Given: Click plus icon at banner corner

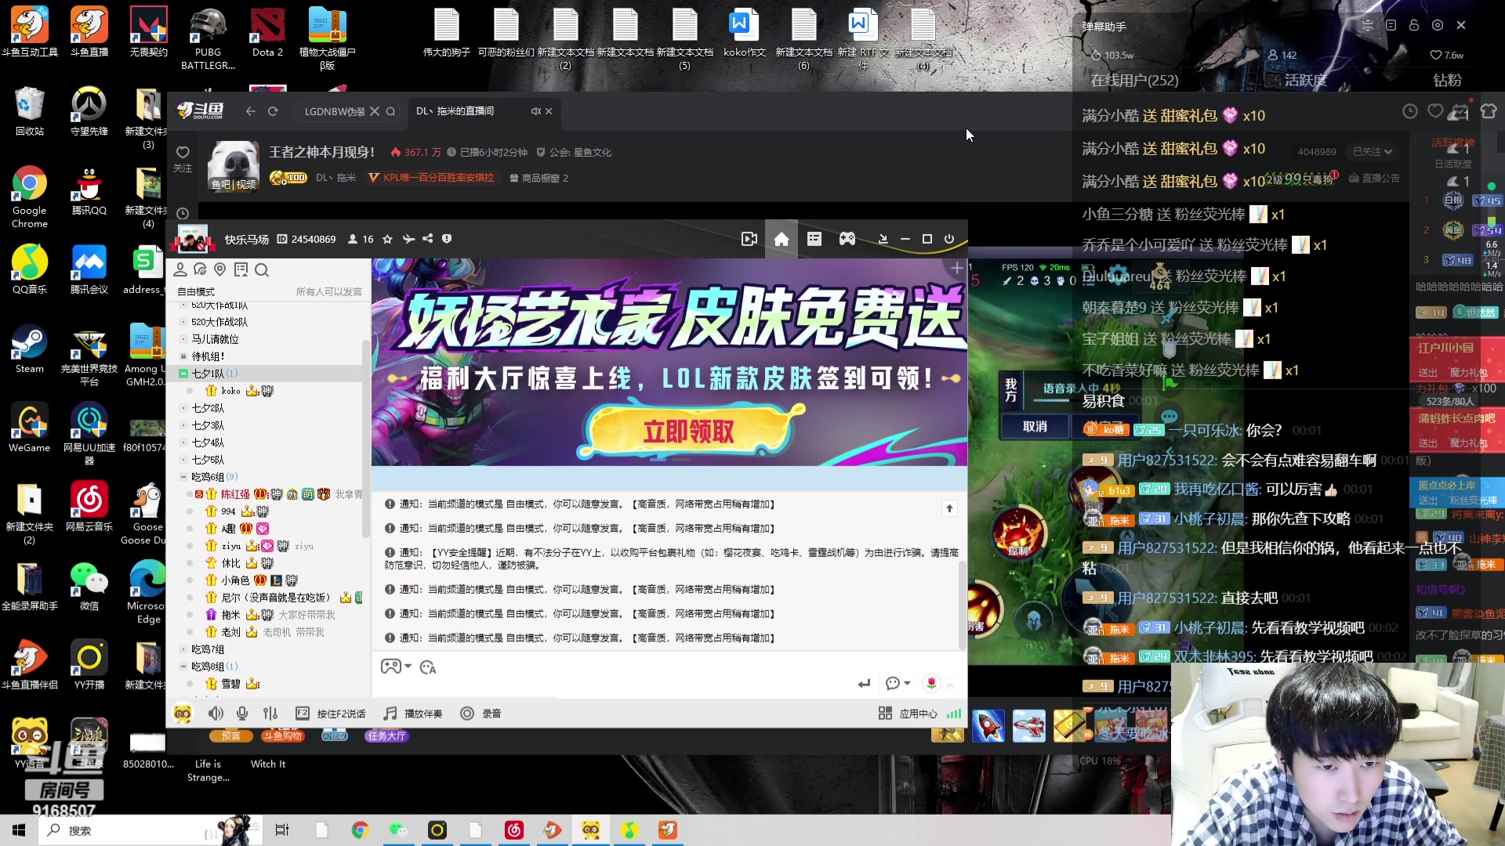Looking at the screenshot, I should point(956,269).
